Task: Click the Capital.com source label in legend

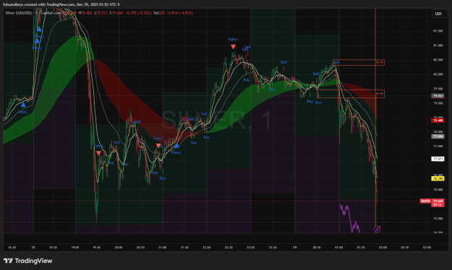Action: point(51,13)
